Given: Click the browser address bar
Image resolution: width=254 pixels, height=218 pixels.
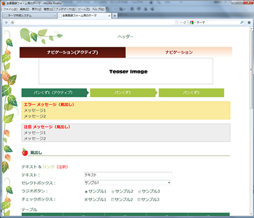Looking at the screenshot, I should point(93,22).
